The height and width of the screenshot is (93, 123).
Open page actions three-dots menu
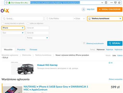coord(112,3)
